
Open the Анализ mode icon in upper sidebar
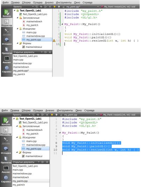pyautogui.click(x=7, y=60)
